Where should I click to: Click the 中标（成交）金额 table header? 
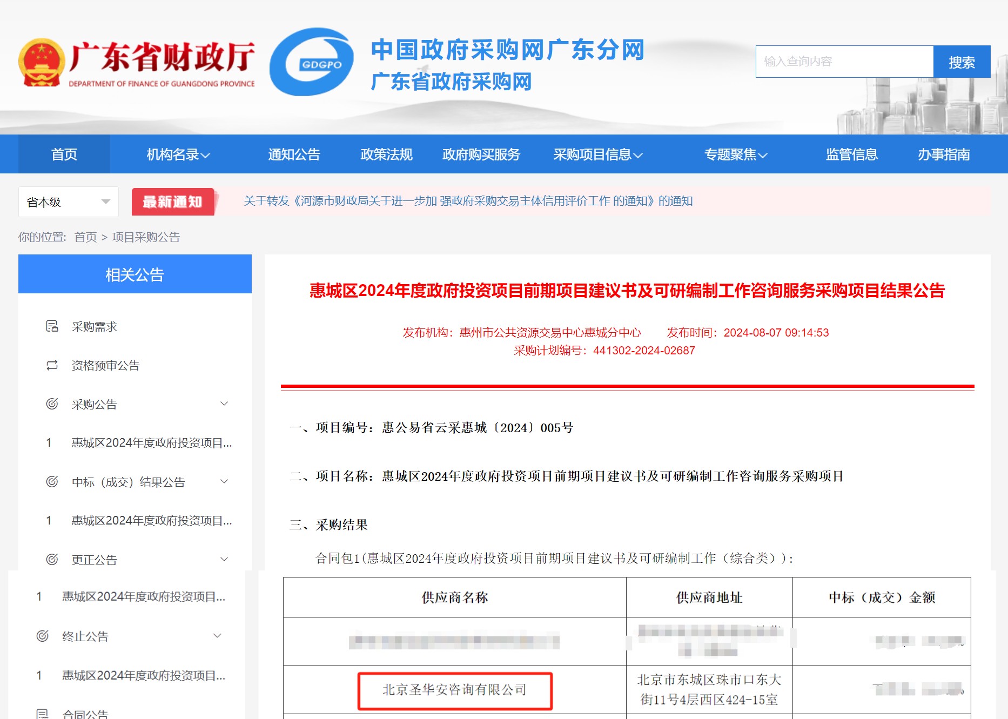click(882, 597)
